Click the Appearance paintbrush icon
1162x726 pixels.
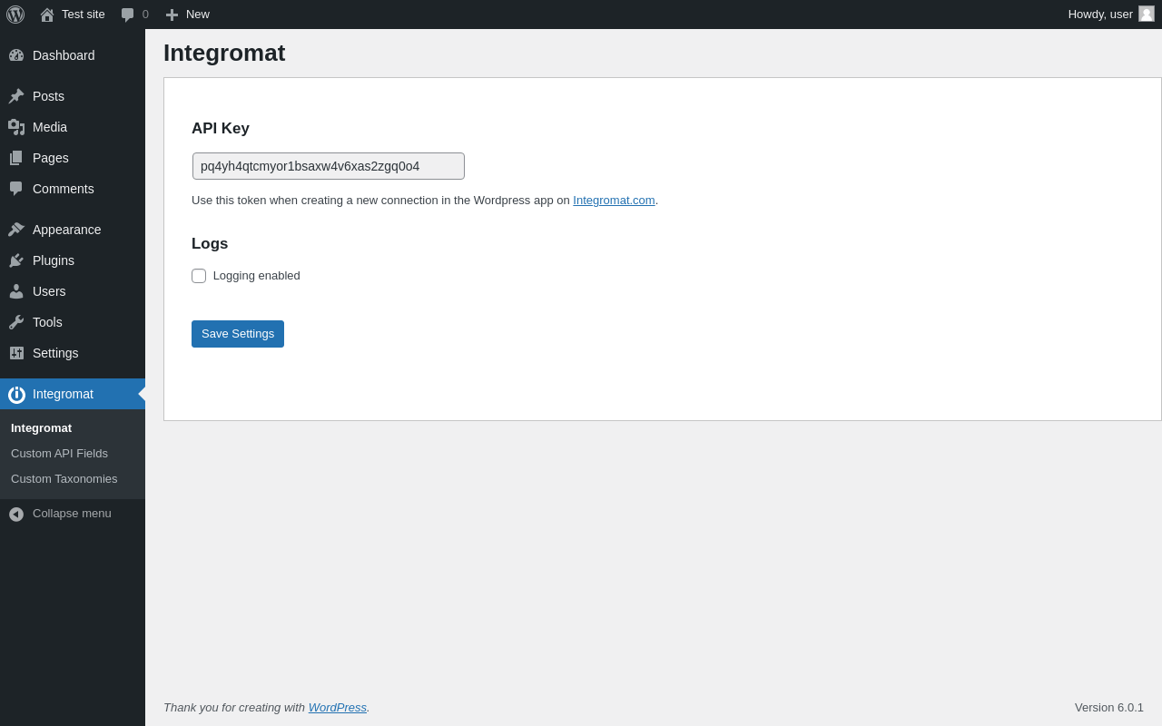tap(16, 230)
